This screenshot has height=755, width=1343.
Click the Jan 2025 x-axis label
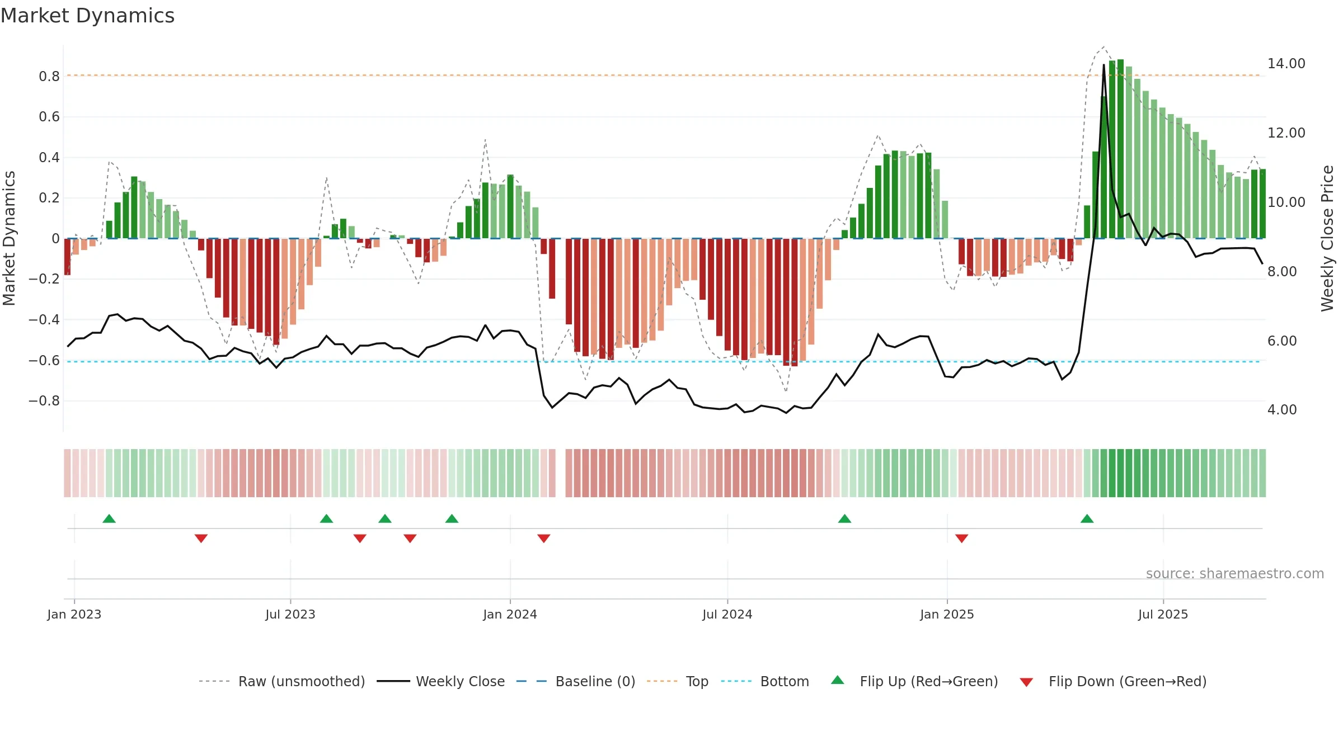coord(947,614)
